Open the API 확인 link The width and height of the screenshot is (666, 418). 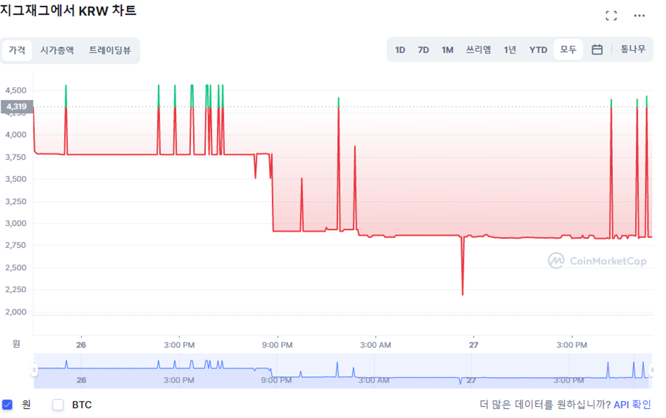click(632, 404)
